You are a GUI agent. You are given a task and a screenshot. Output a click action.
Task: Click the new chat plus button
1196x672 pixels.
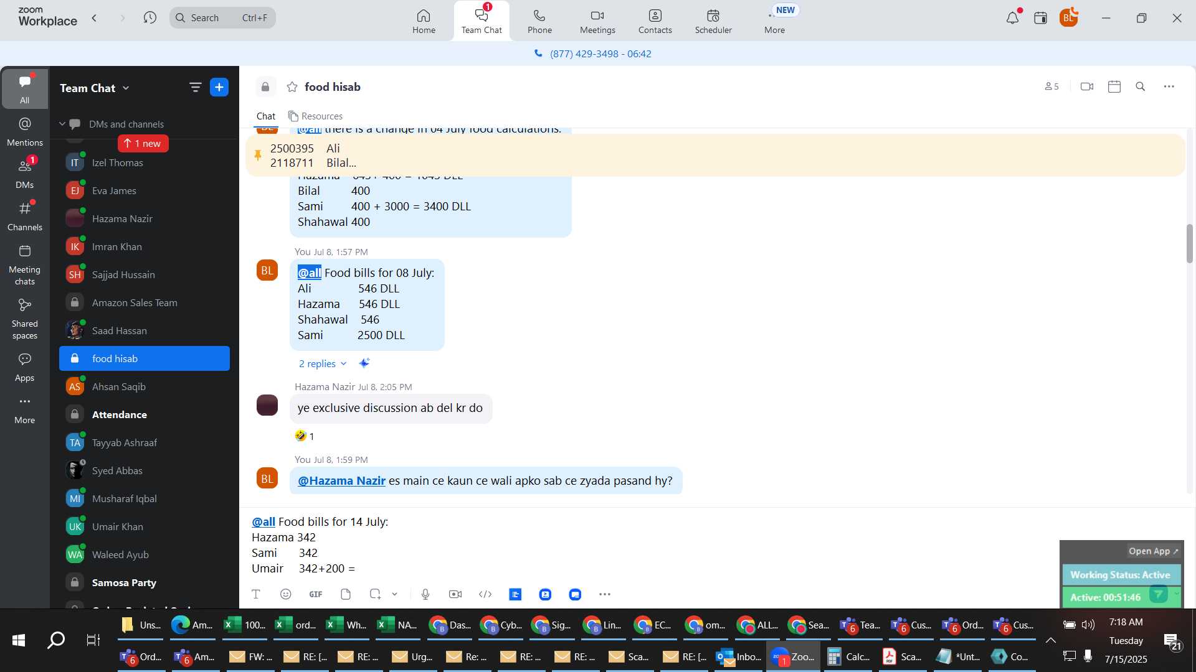click(x=219, y=87)
